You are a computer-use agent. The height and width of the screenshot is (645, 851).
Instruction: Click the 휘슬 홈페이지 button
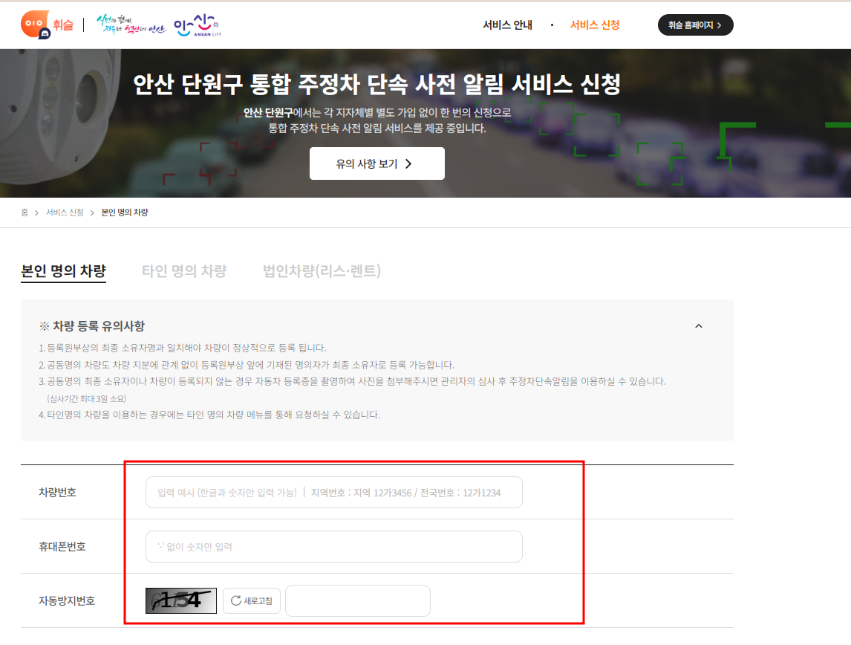click(x=695, y=25)
